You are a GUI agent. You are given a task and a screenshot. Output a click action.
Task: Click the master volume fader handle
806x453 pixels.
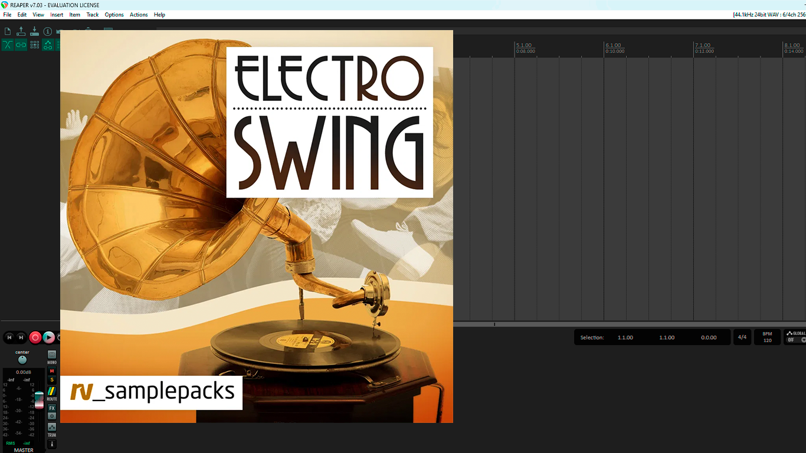39,400
